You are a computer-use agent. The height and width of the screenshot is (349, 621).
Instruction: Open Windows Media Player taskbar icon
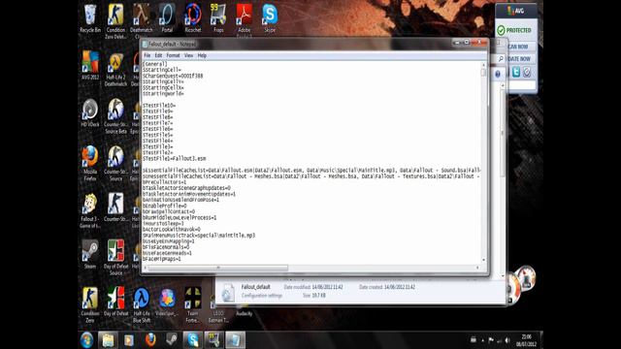tap(129, 340)
